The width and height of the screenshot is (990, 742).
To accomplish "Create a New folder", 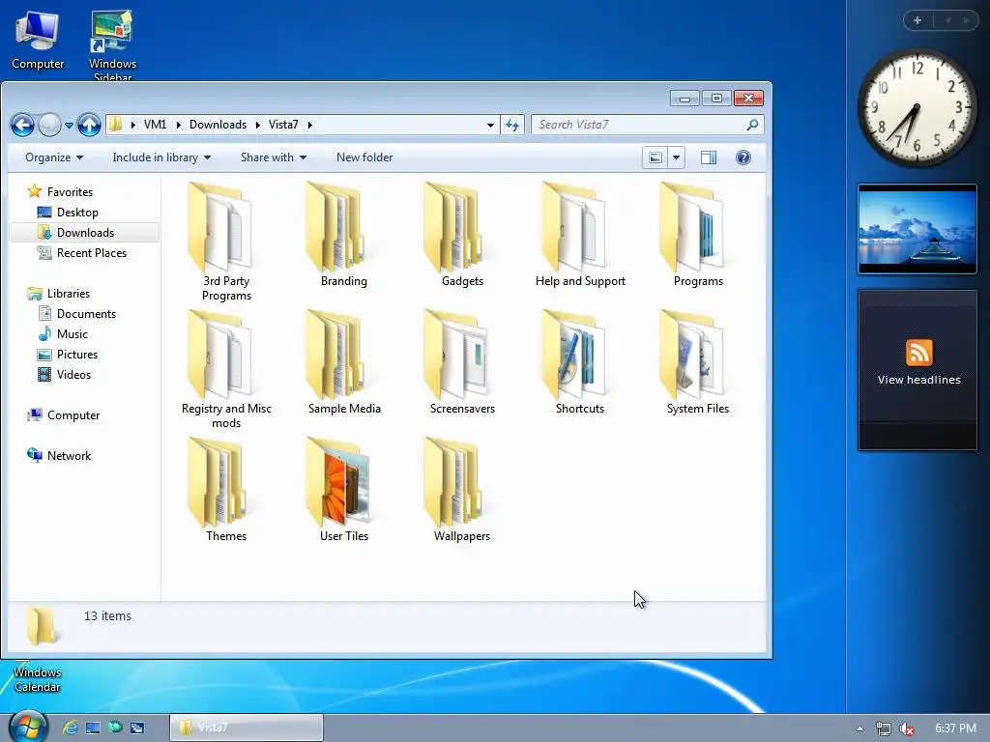I will click(364, 157).
